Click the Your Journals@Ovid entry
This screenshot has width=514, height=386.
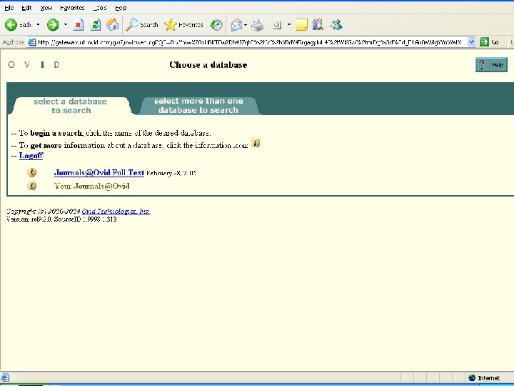pos(92,186)
